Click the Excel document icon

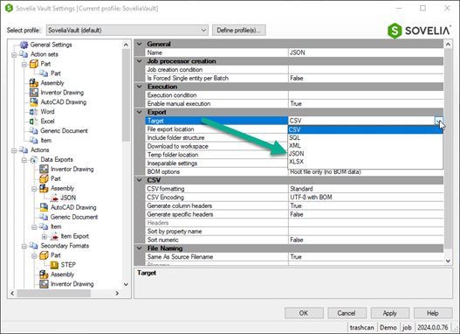34,121
